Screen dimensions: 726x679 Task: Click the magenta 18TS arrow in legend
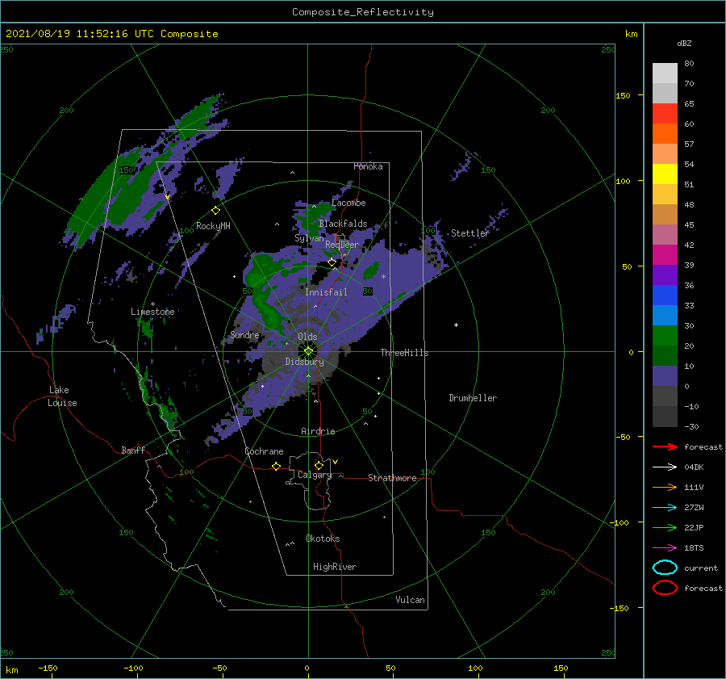(x=665, y=548)
